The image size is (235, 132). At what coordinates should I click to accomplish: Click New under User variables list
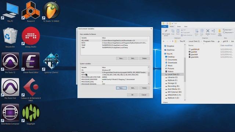121,58
